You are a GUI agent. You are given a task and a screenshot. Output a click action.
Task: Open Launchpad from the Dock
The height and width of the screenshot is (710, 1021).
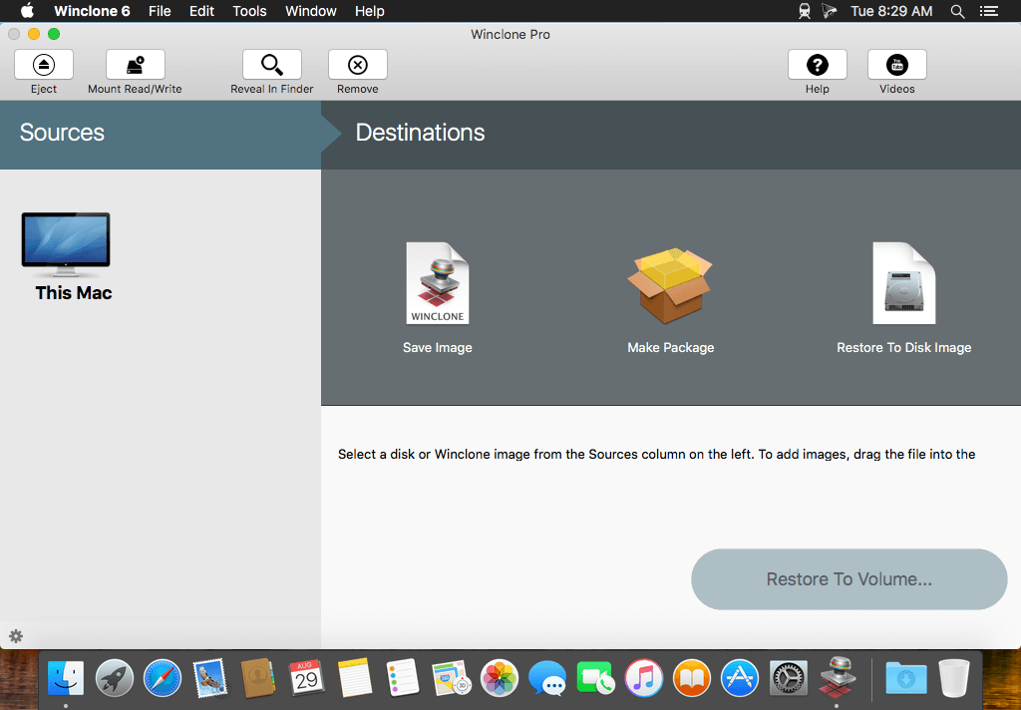114,678
